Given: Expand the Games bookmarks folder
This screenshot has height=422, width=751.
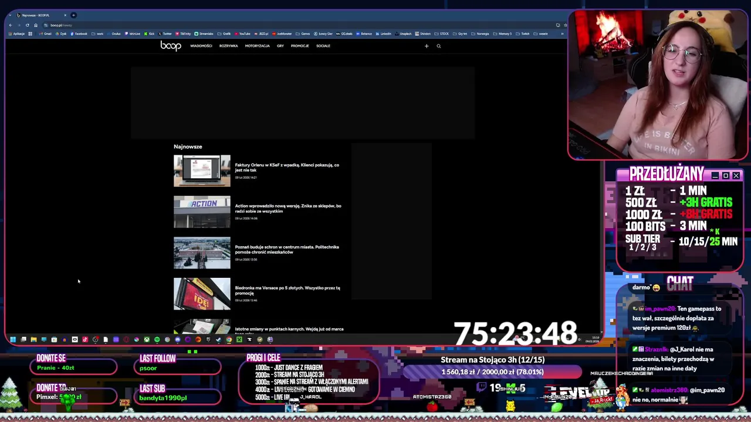Looking at the screenshot, I should point(303,33).
